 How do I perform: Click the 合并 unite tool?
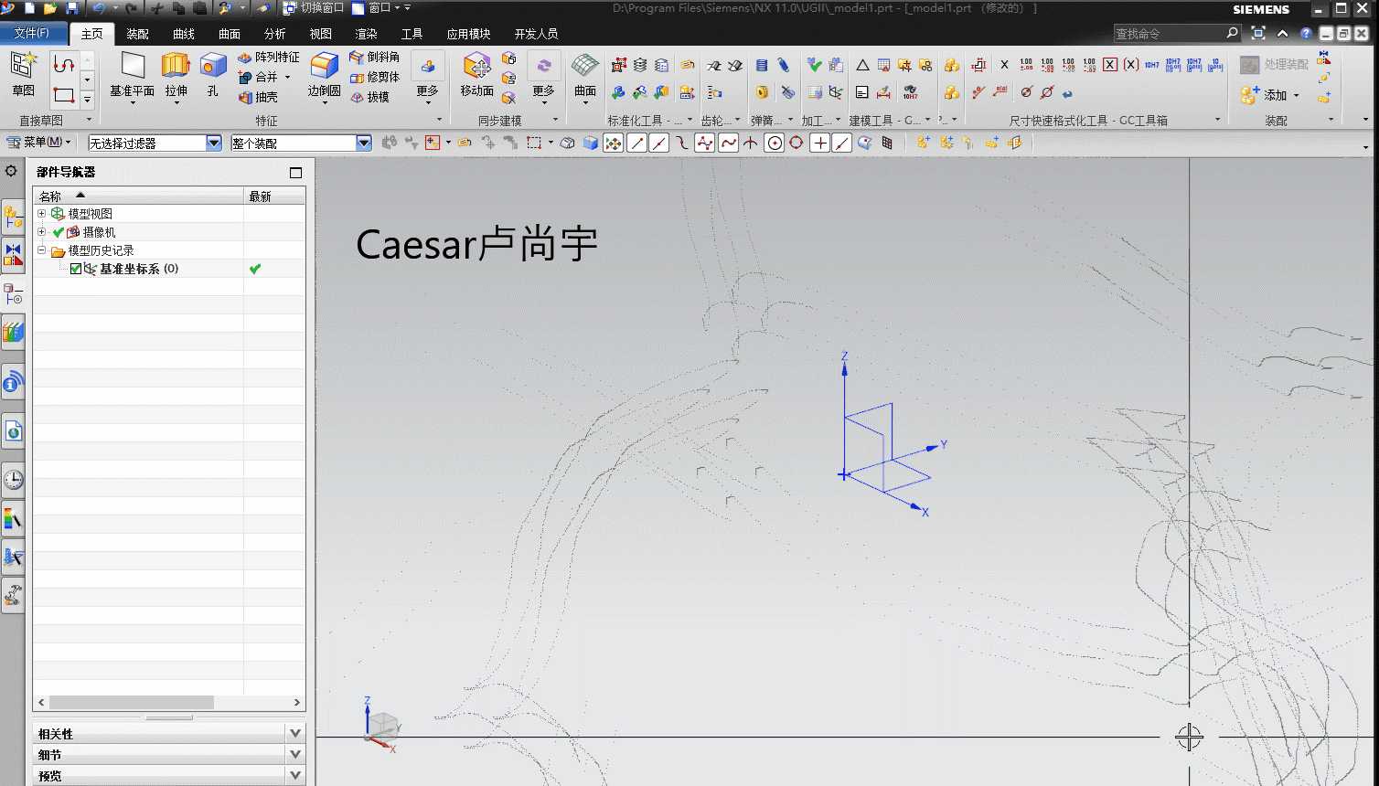coord(259,77)
